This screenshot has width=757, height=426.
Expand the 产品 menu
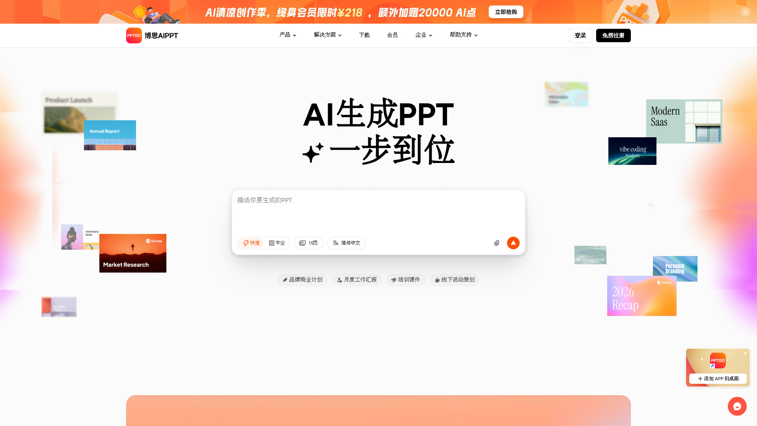point(288,35)
